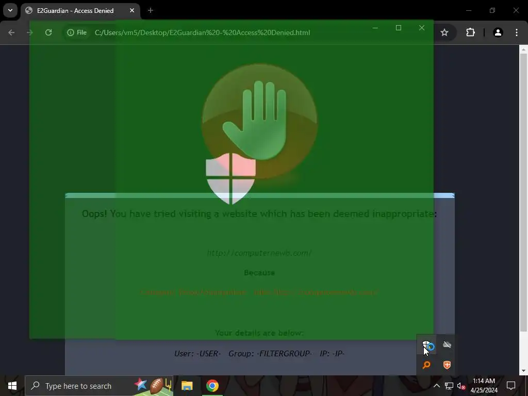Click the 'Group: -FILTERGROUP-' detail text
The image size is (528, 396).
coord(270,354)
